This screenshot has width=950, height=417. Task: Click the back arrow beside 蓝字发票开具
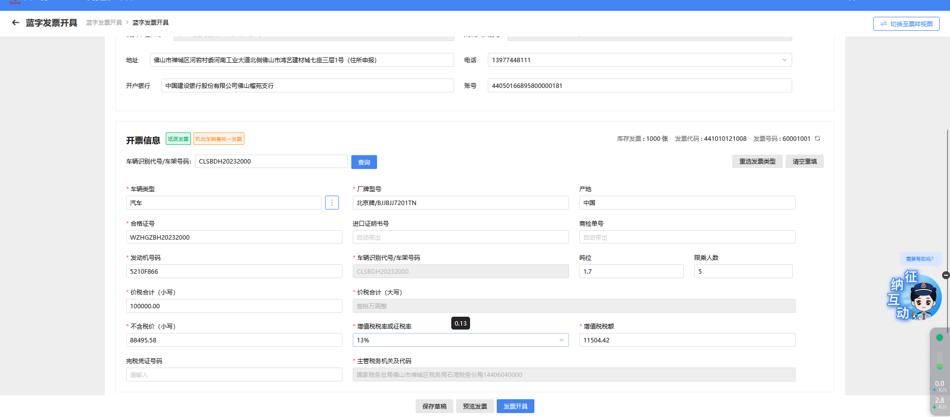click(15, 23)
